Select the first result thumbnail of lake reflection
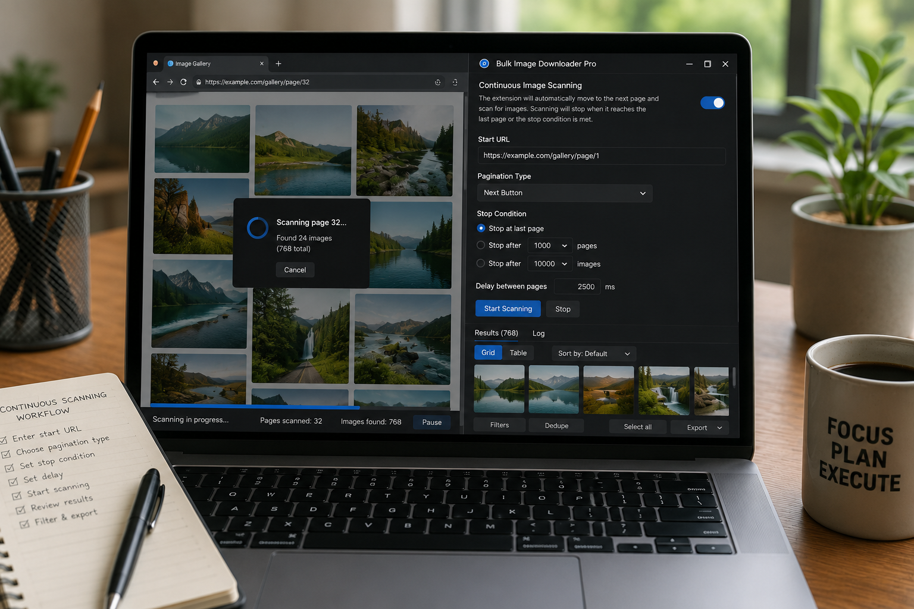 pos(499,390)
